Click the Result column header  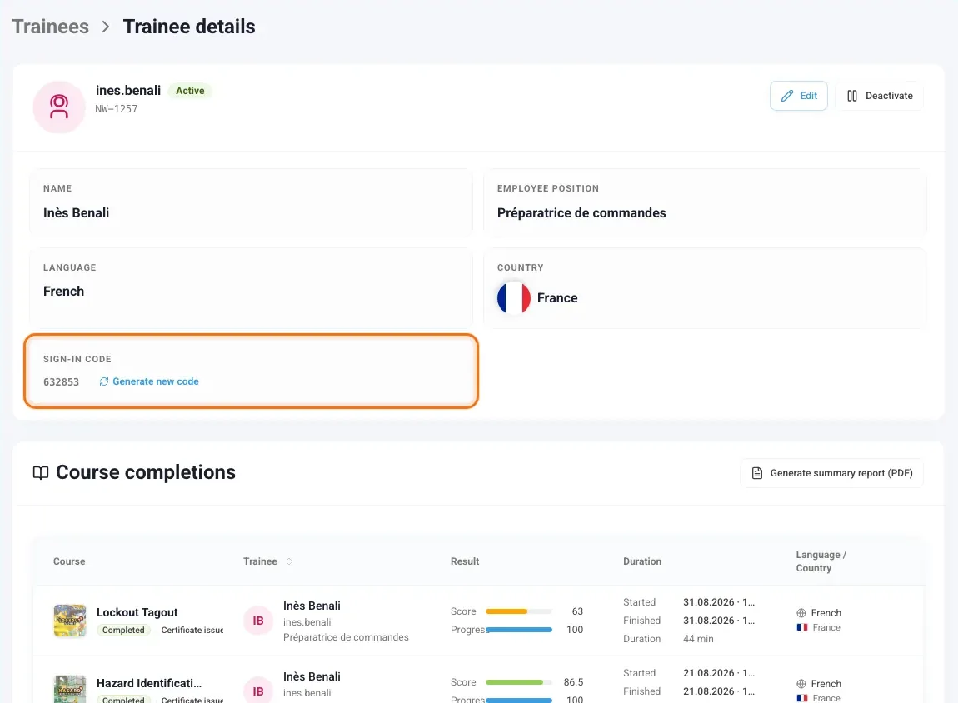click(x=465, y=561)
